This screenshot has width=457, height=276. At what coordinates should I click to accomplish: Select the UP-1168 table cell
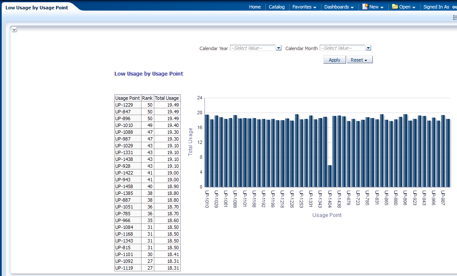pyautogui.click(x=128, y=234)
